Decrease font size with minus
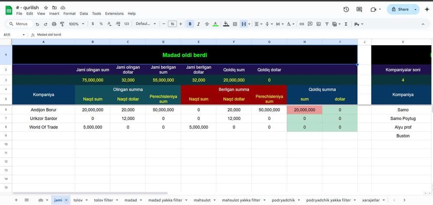 pos(164,24)
